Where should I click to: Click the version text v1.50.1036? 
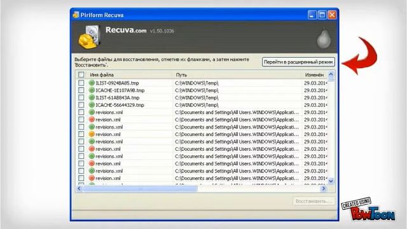(162, 31)
